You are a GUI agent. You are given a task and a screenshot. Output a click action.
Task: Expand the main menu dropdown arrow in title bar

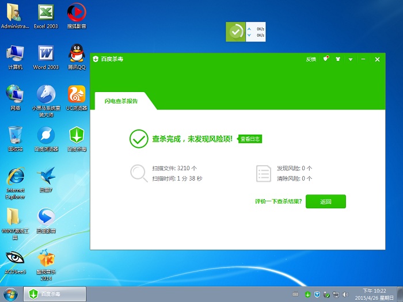click(x=350, y=59)
